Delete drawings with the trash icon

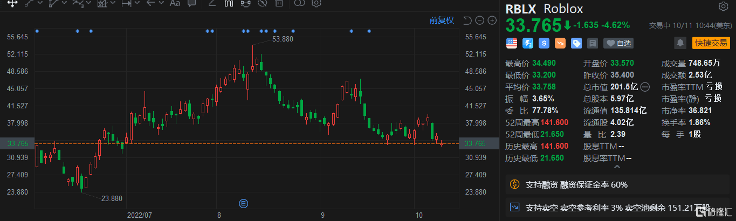pos(279,3)
